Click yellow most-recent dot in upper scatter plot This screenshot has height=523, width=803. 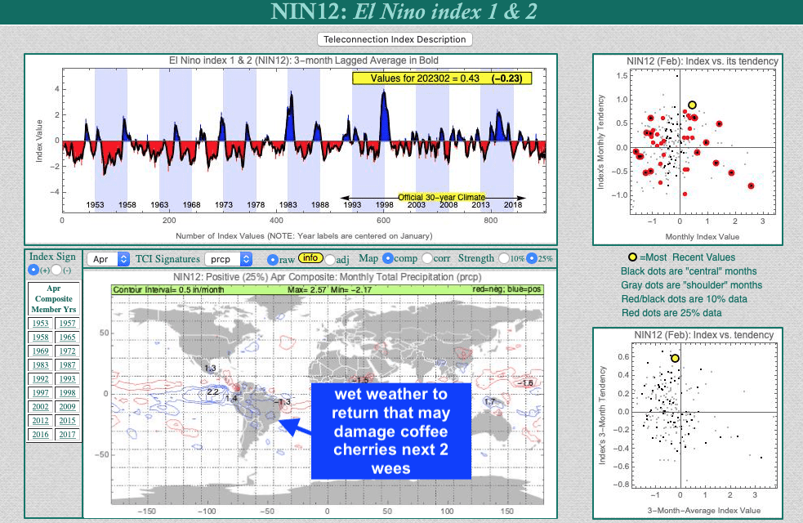point(692,105)
